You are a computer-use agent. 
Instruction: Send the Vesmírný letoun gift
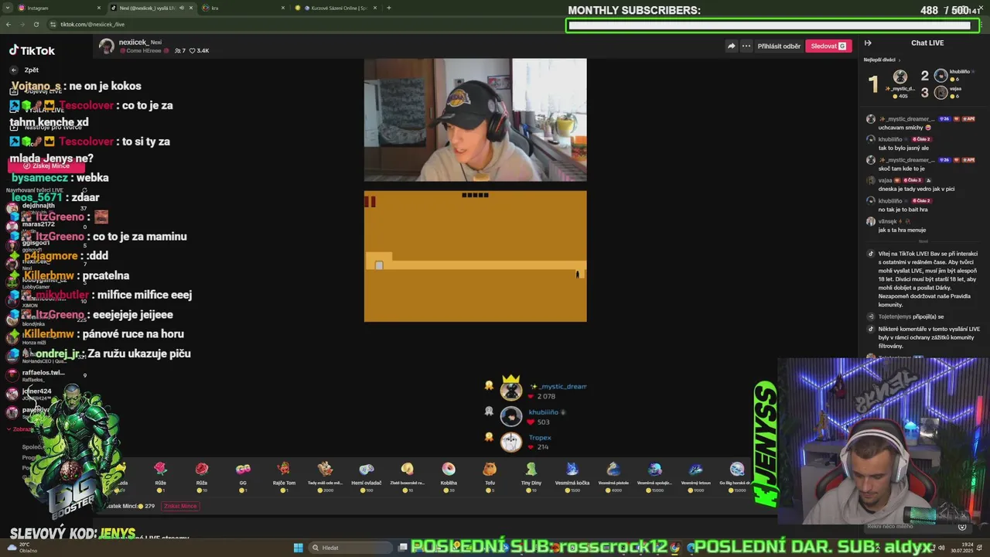pos(695,477)
